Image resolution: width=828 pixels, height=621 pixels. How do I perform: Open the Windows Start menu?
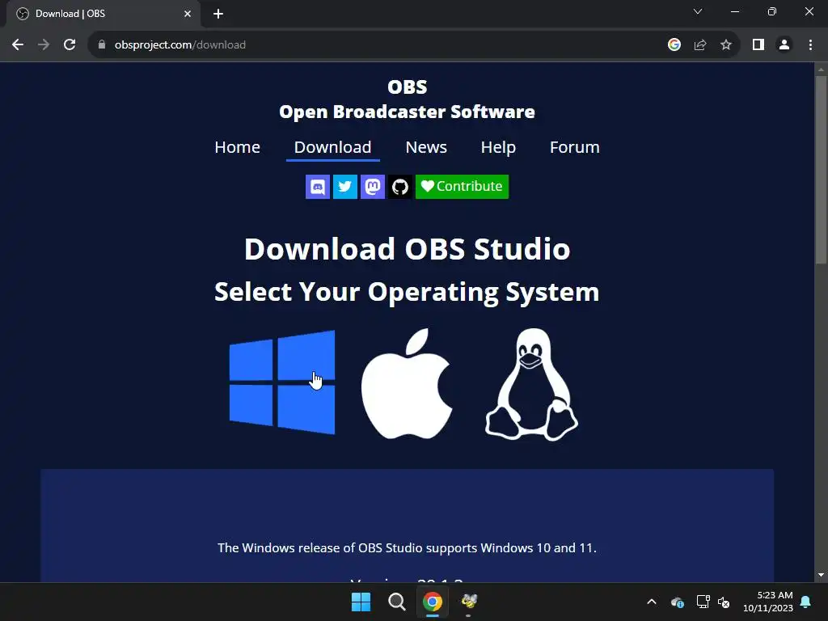point(361,602)
